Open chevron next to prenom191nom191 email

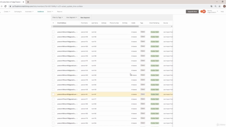pyautogui.click(x=77, y=66)
